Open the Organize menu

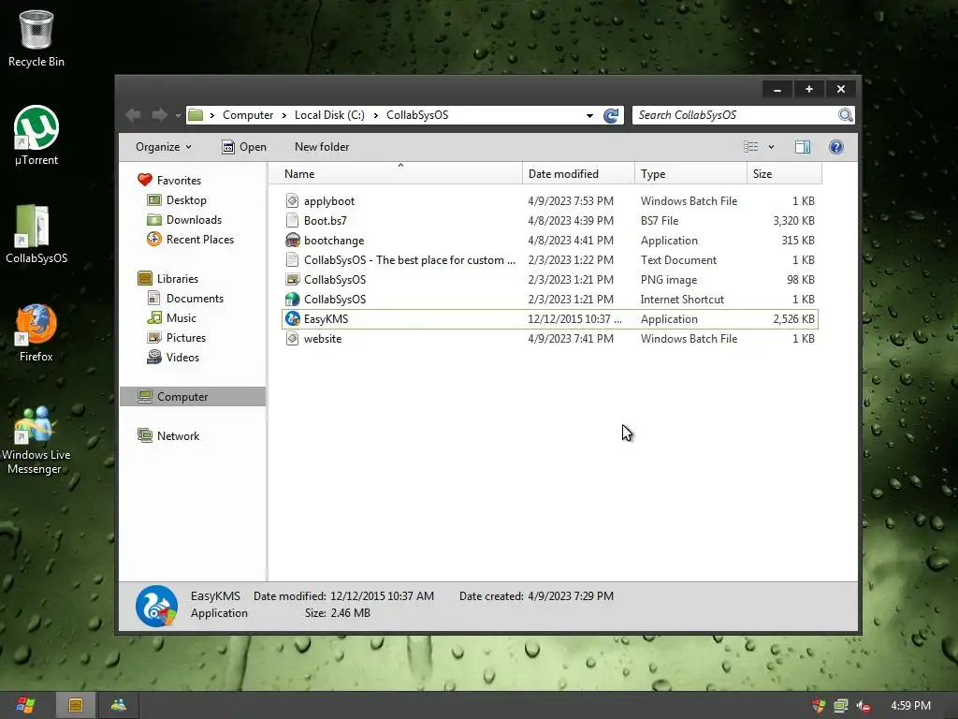point(163,147)
